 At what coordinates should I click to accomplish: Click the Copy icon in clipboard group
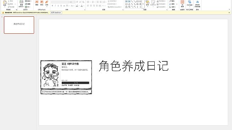coord(9,4)
